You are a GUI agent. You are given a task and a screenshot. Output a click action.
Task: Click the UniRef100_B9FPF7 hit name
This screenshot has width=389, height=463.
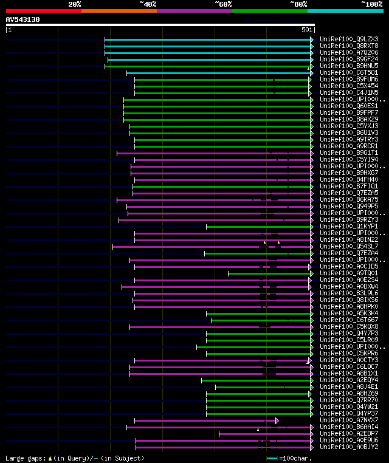(x=349, y=112)
